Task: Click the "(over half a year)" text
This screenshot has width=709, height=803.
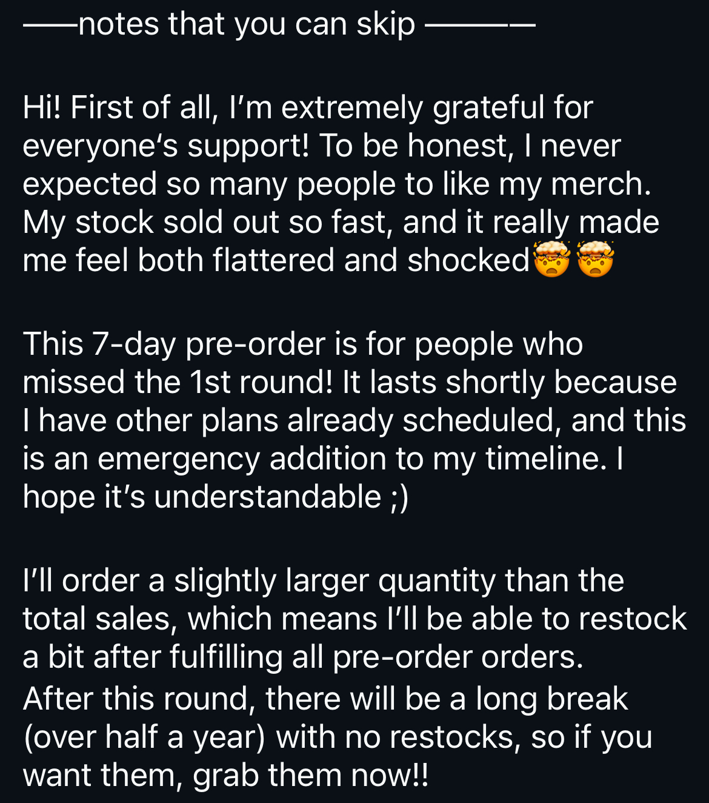Action: 144,738
